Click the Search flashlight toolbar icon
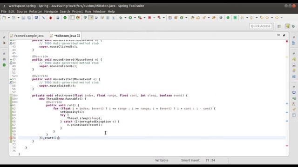This screenshot has height=167, width=298. tap(204, 18)
